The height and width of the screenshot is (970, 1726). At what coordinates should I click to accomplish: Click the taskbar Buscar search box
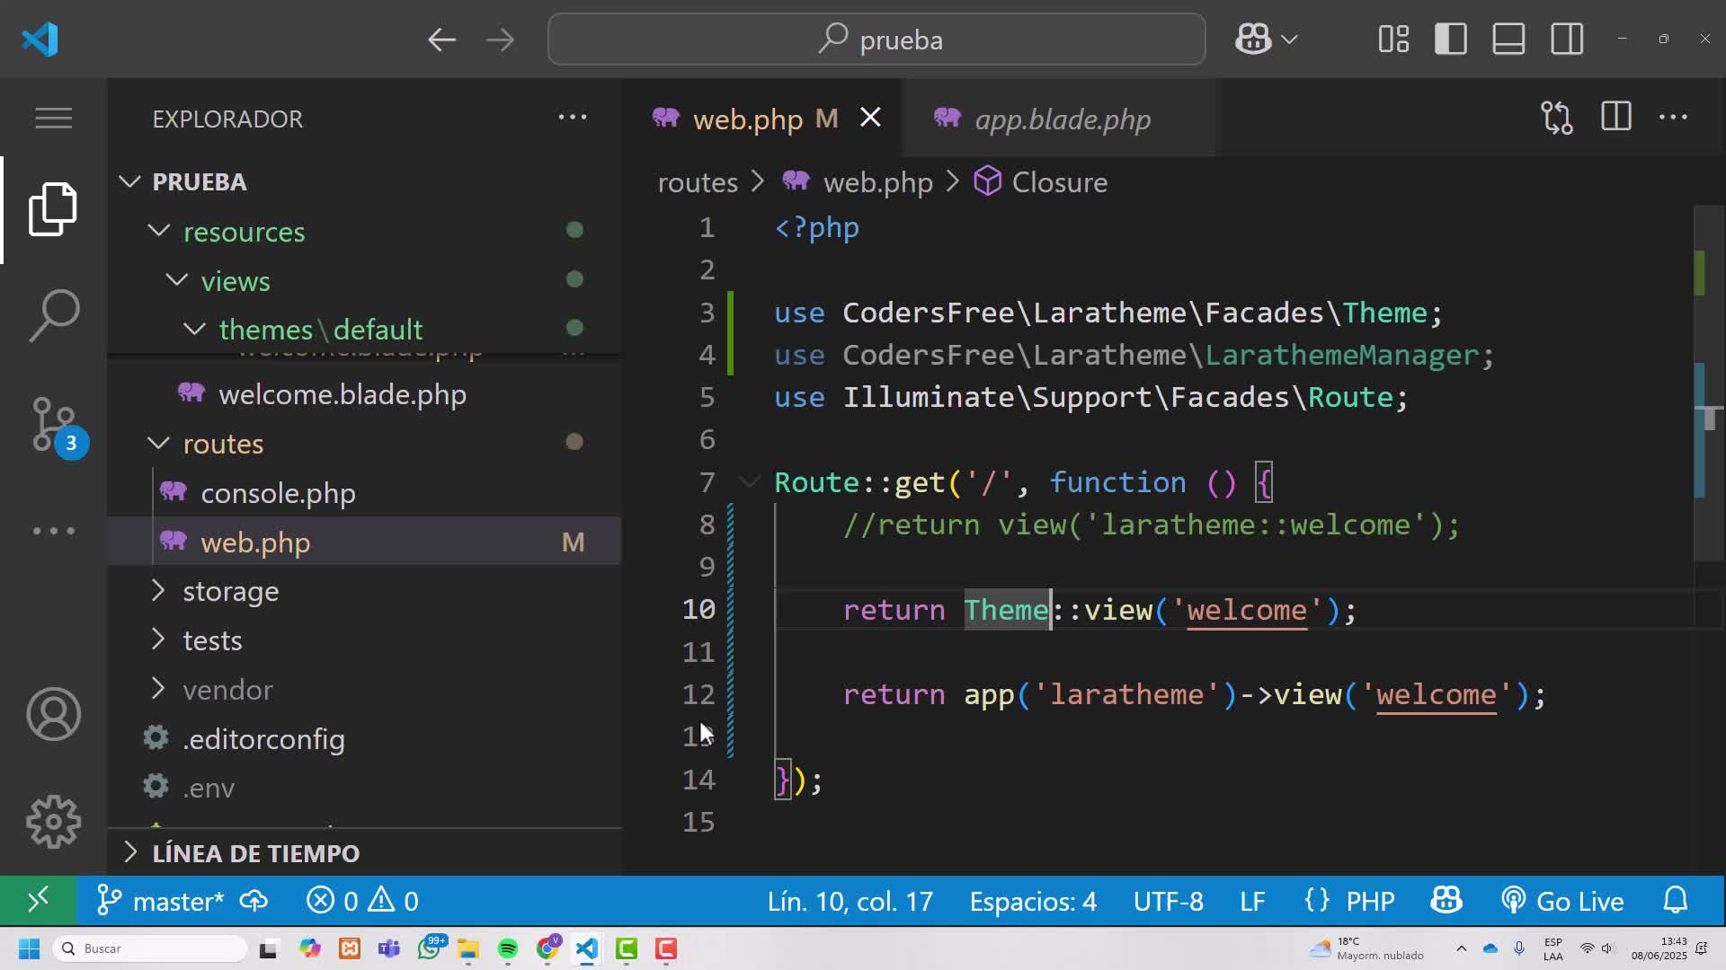[x=149, y=948]
